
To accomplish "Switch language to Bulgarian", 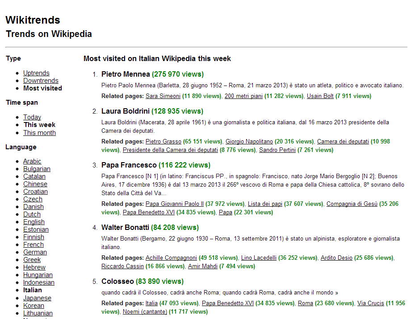I will 37,169.
